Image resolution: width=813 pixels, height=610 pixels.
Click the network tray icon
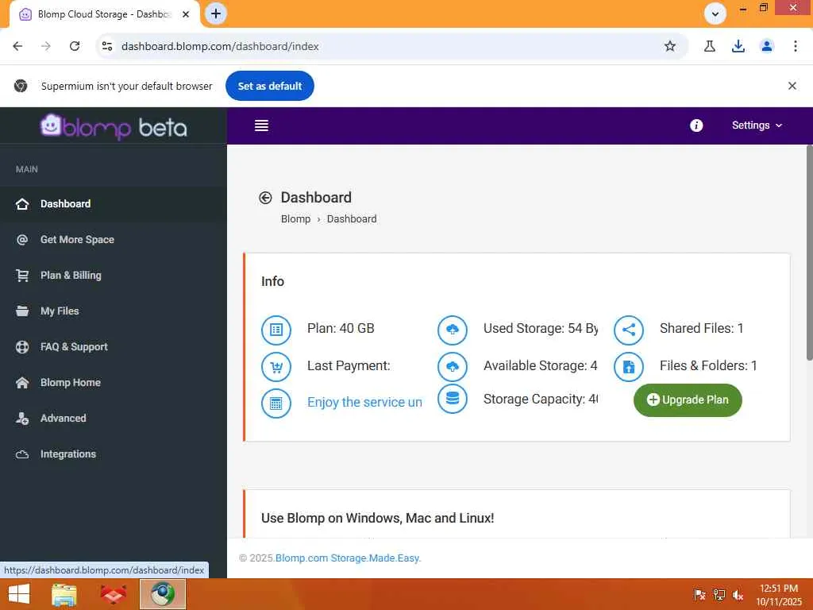[719, 595]
